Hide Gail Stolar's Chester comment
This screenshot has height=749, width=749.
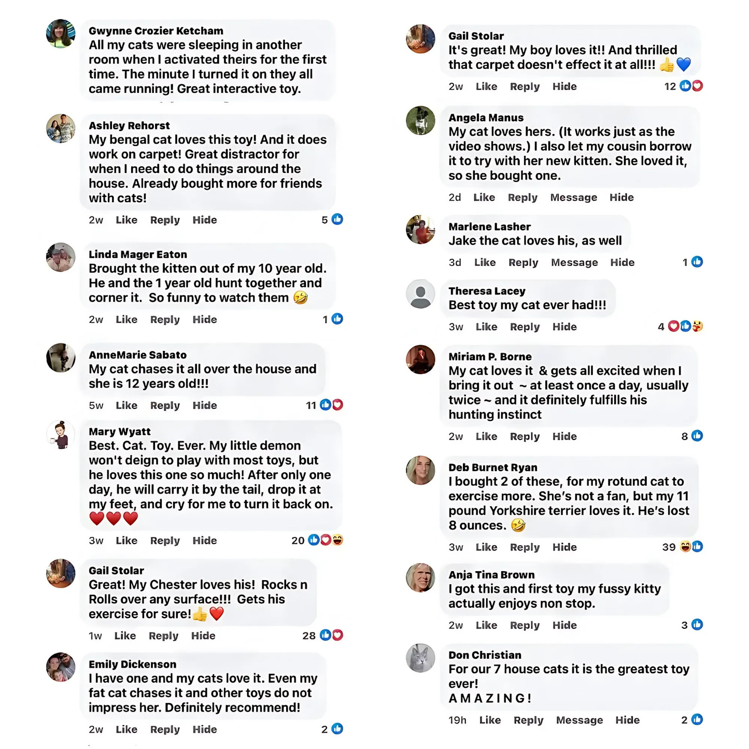(203, 635)
